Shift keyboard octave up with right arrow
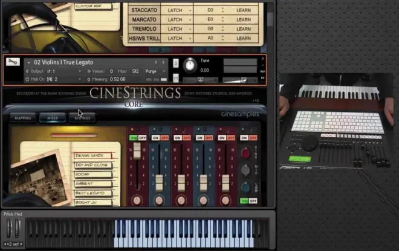399x251 pixels. [x=21, y=244]
